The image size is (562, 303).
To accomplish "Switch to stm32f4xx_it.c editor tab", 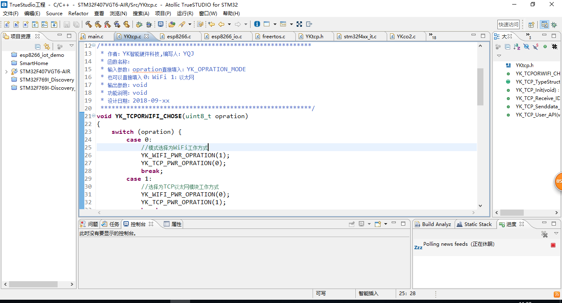I will click(360, 36).
